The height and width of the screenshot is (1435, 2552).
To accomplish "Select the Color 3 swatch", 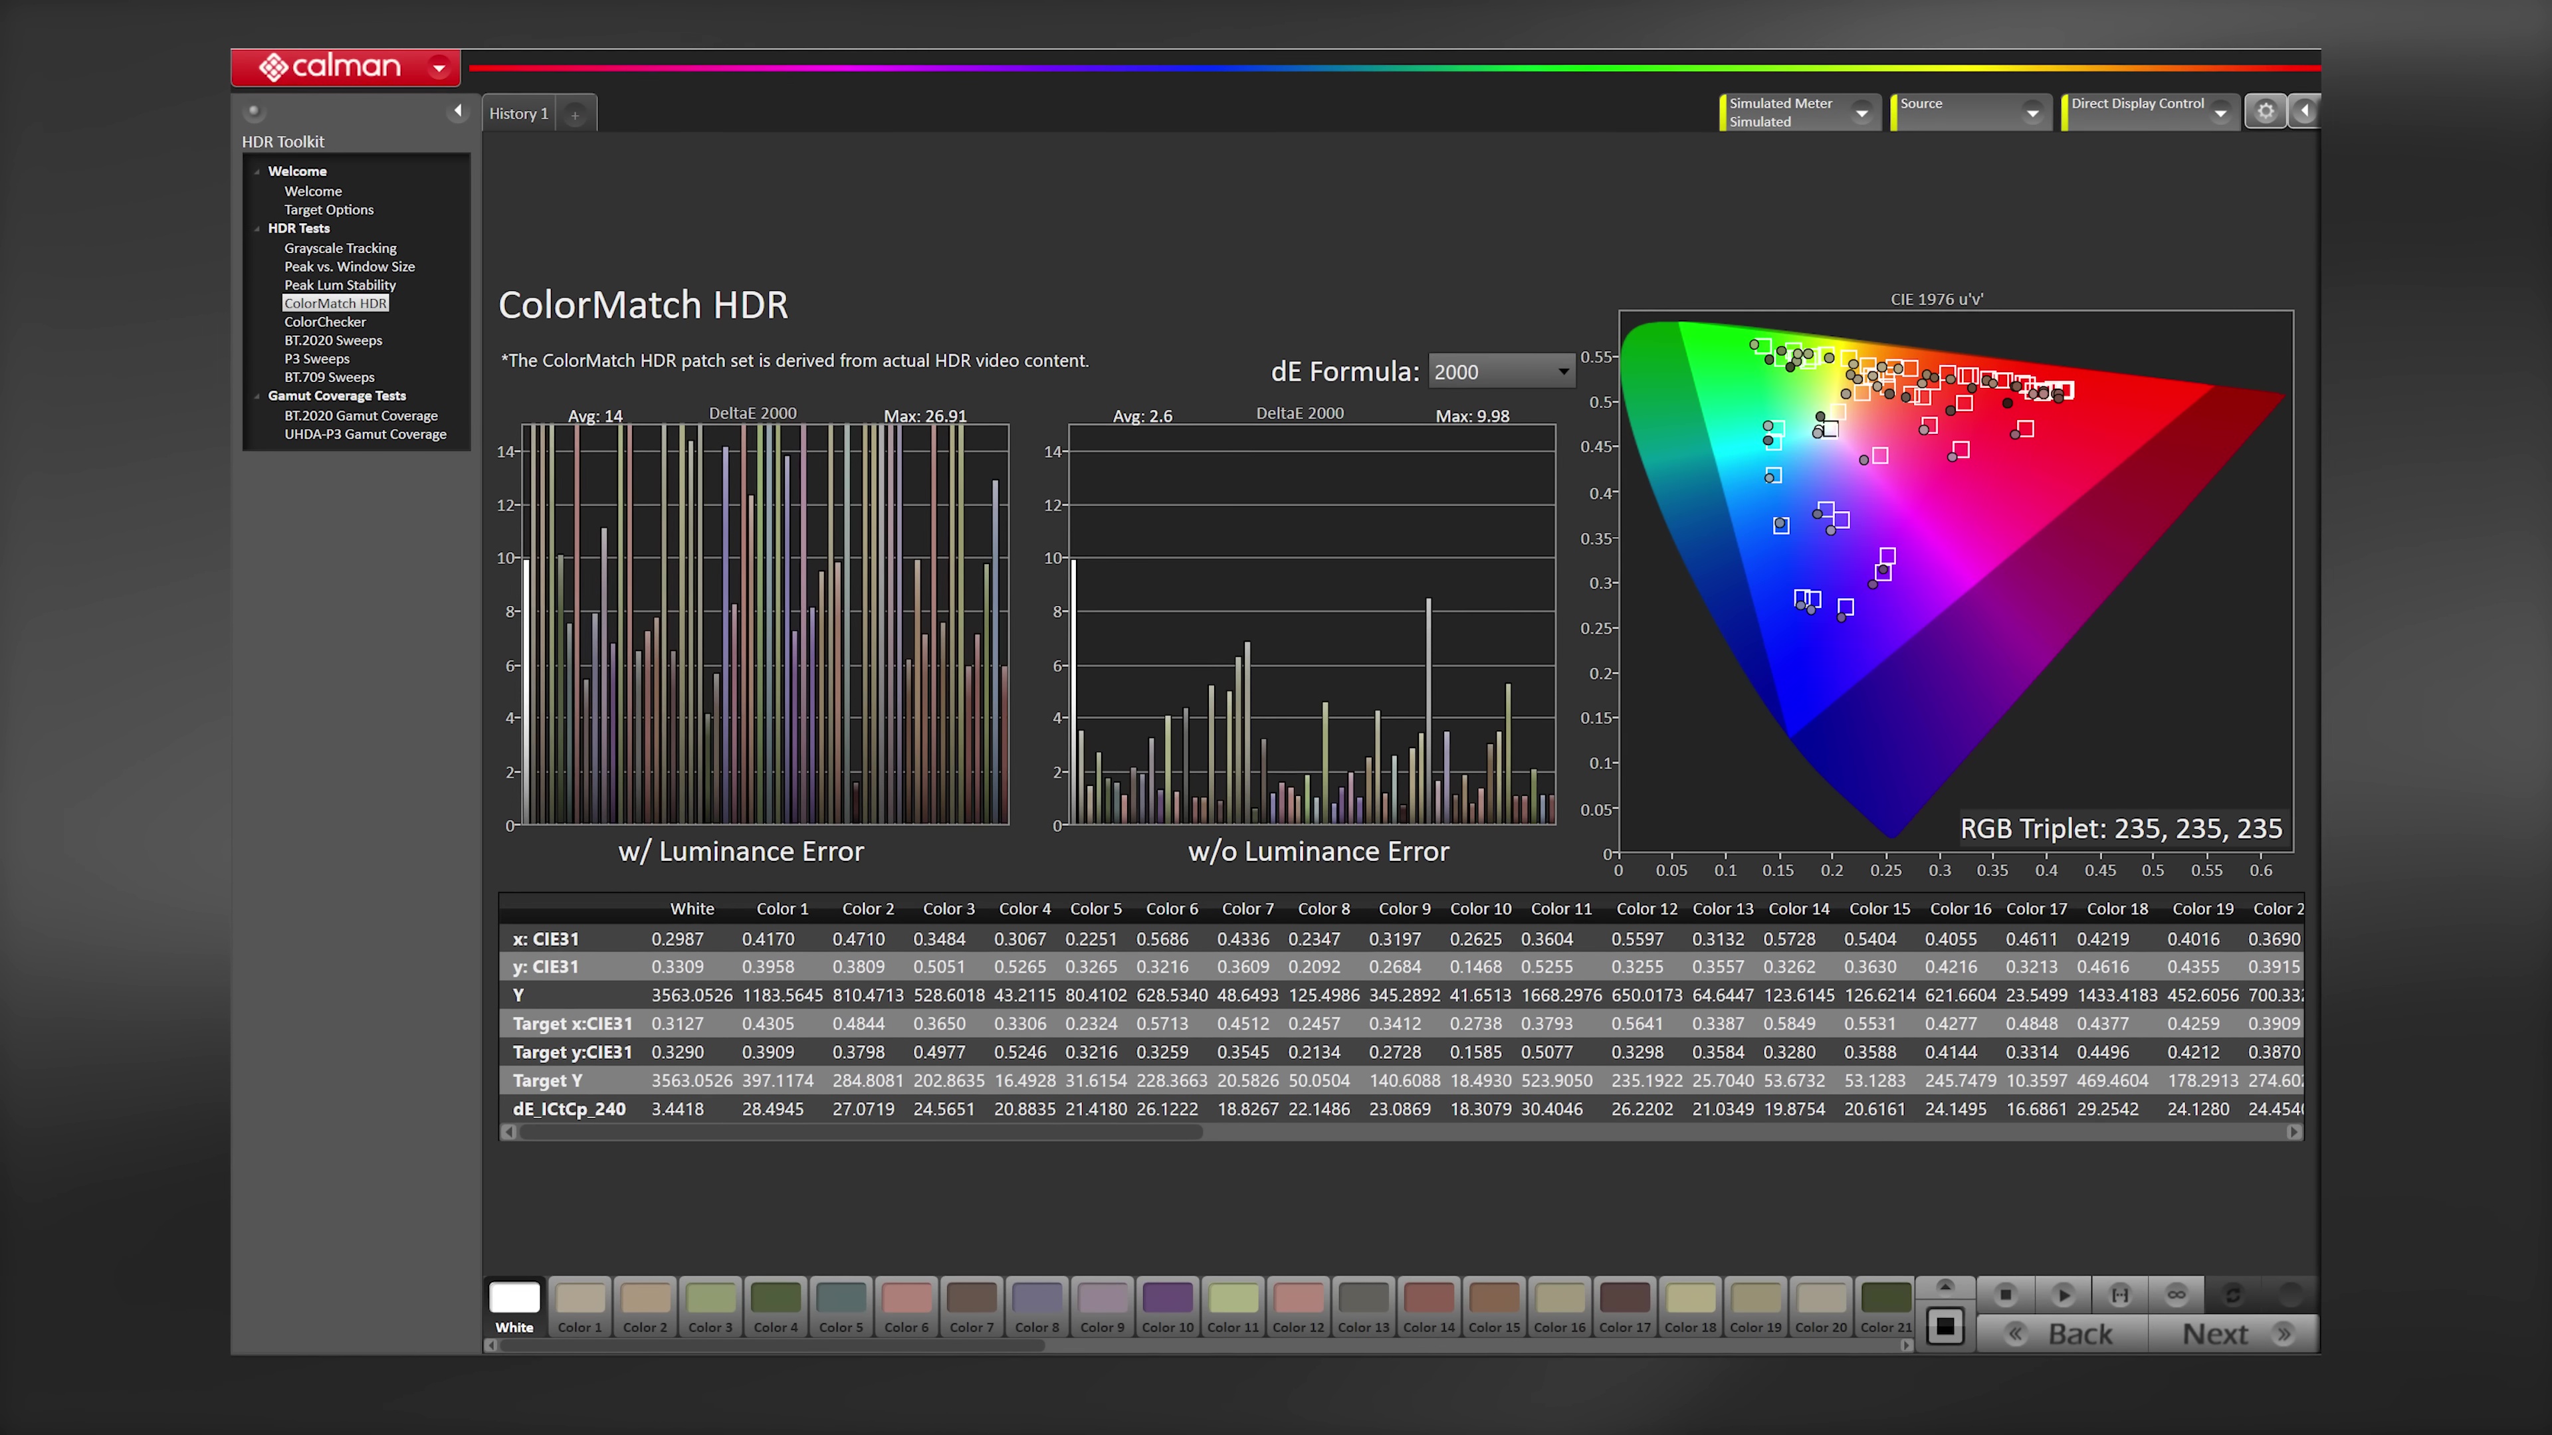I will coord(710,1307).
